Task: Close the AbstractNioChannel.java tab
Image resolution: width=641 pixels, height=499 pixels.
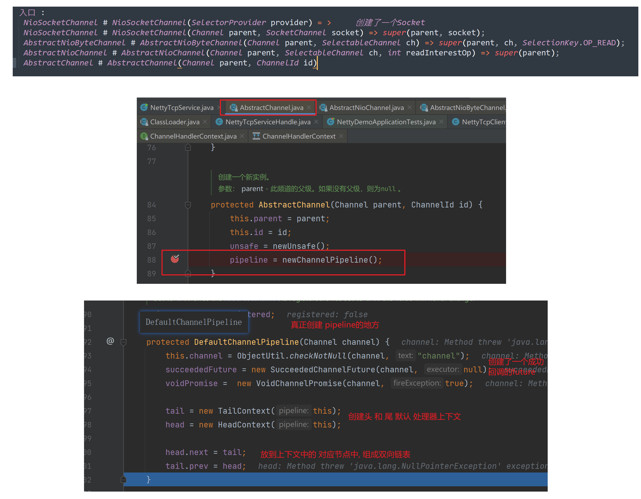Action: (409, 107)
